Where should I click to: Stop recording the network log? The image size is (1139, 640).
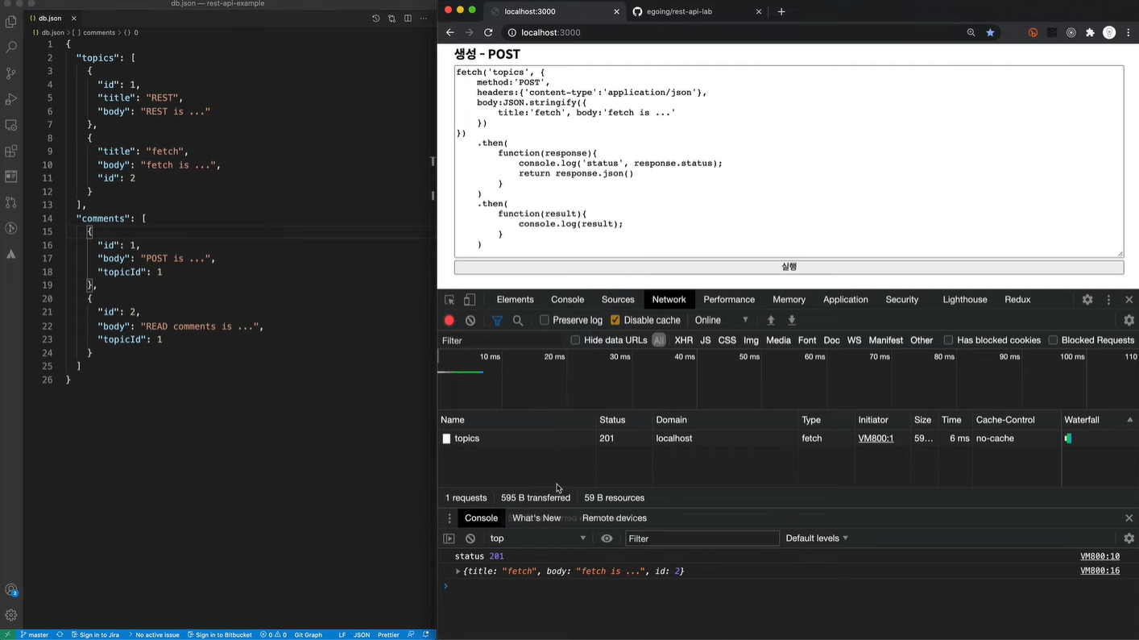coord(449,320)
